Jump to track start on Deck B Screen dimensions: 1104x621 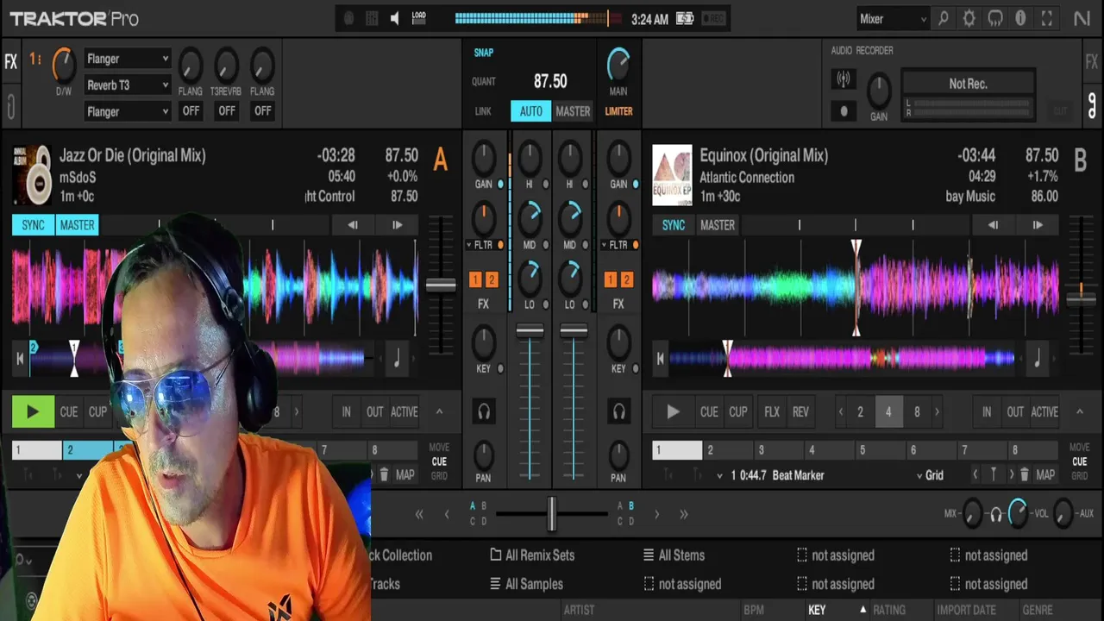(x=661, y=359)
